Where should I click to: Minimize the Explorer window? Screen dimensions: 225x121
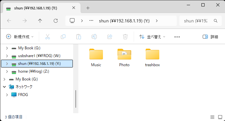(x=188, y=5)
